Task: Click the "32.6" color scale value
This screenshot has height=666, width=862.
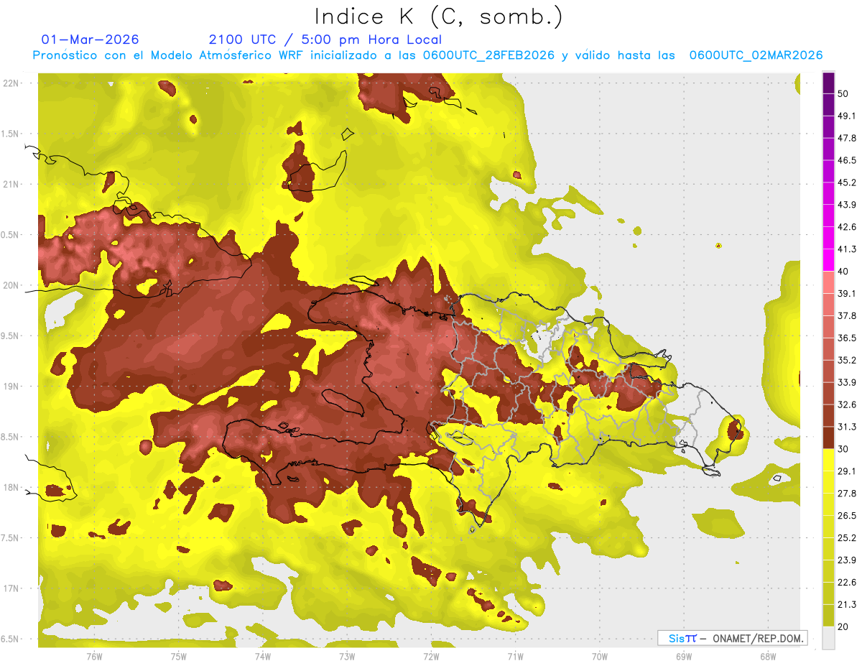Action: 847,404
